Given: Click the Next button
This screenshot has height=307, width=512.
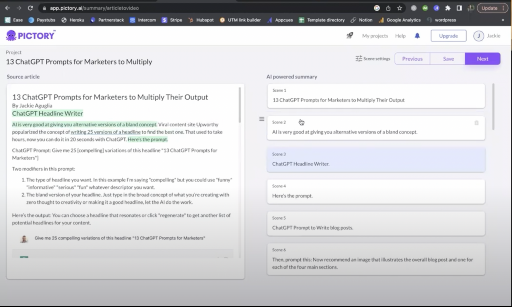Looking at the screenshot, I should tap(482, 59).
